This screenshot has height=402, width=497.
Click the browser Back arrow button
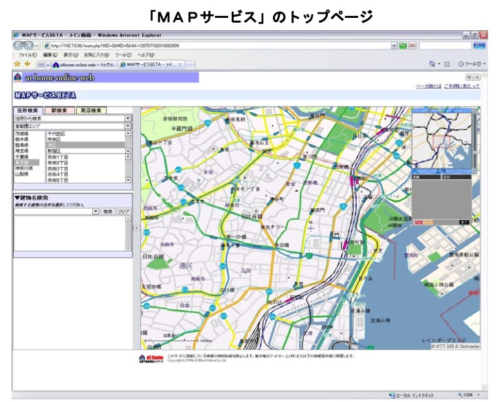pyautogui.click(x=18, y=45)
